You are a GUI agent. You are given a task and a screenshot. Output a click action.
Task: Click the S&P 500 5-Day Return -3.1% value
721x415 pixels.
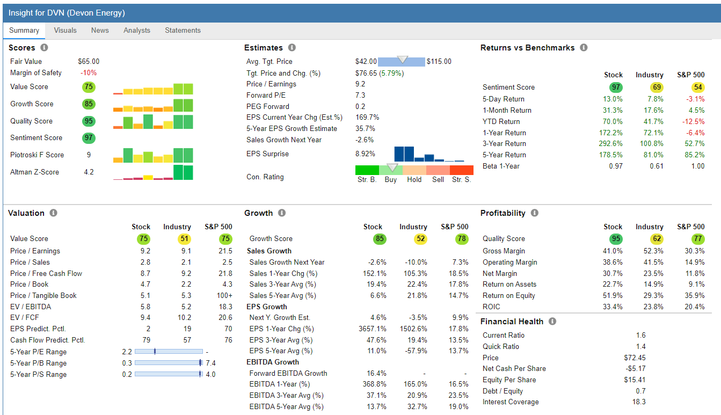tap(695, 99)
